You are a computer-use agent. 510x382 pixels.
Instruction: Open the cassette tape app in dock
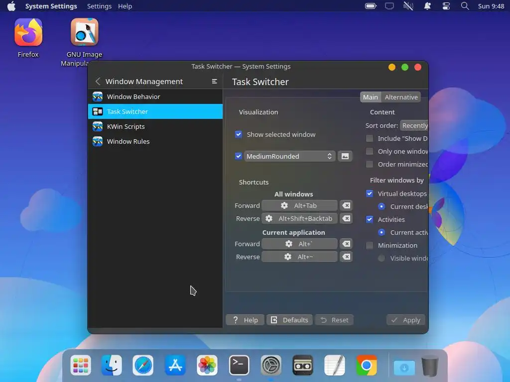click(x=303, y=365)
